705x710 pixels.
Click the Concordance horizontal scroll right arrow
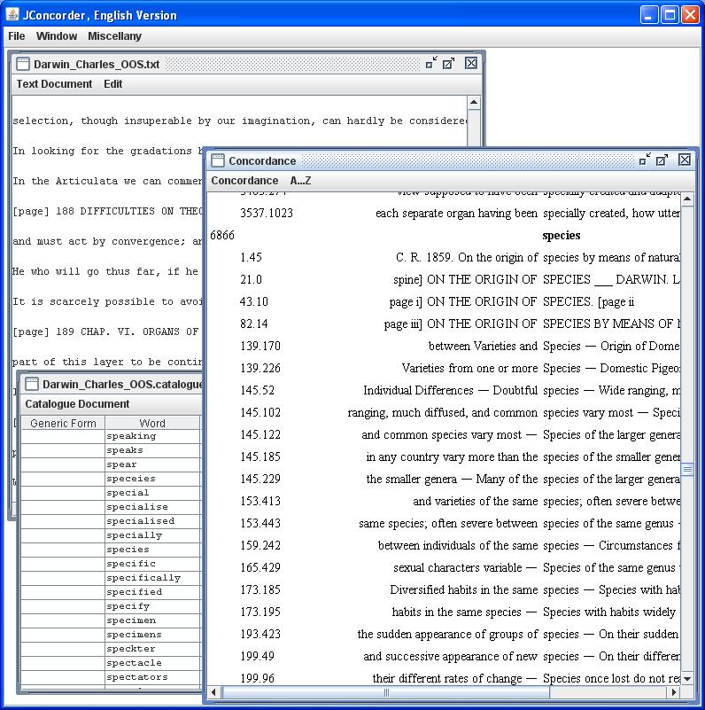674,692
